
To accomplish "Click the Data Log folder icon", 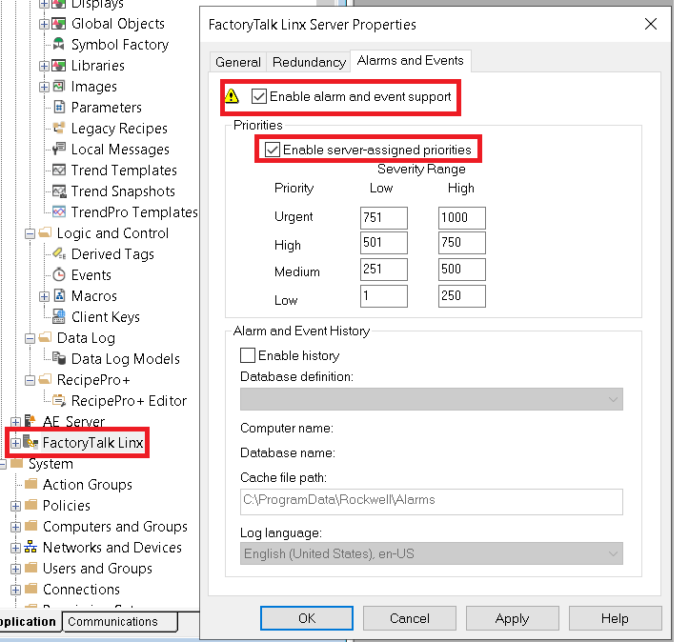I will [45, 337].
